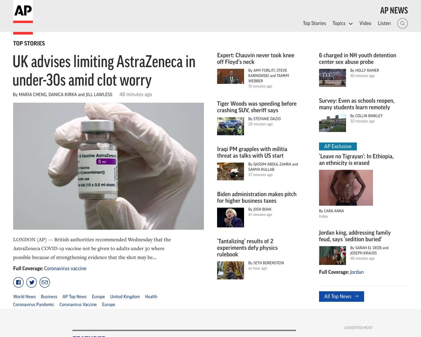Click the AP Exclusive badge
This screenshot has width=421, height=337.
tap(338, 146)
